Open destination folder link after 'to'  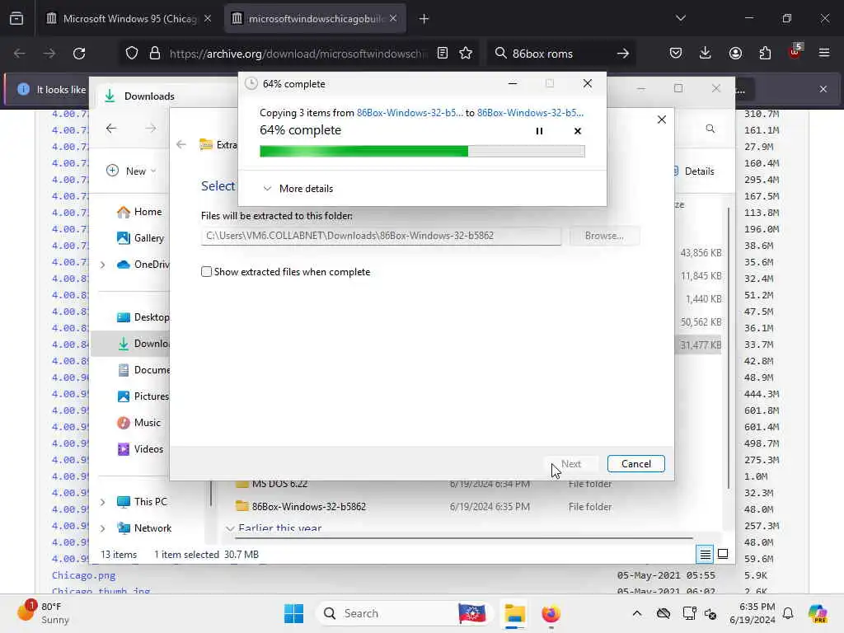click(x=530, y=112)
